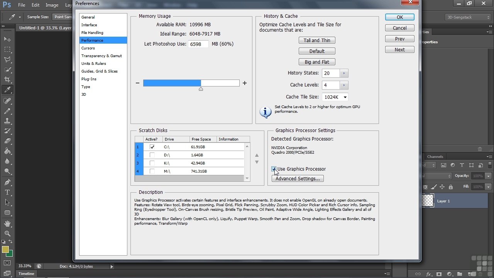Switch to the Channels tab
This screenshot has width=494, height=278.
point(435,157)
